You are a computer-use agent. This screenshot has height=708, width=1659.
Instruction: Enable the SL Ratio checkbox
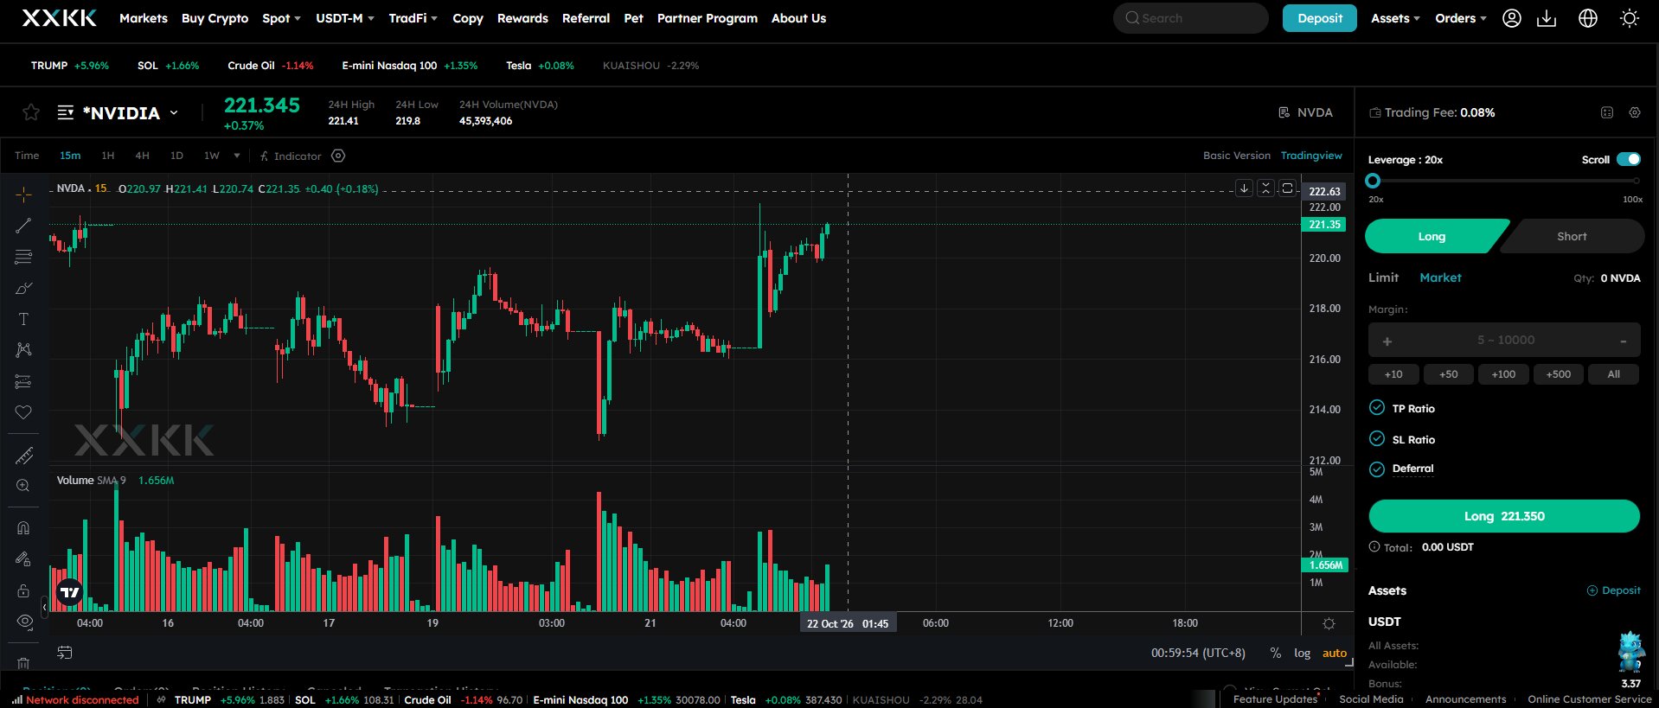click(1377, 439)
